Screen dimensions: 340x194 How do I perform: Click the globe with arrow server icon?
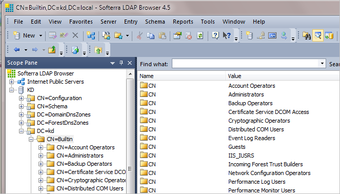coord(284,35)
